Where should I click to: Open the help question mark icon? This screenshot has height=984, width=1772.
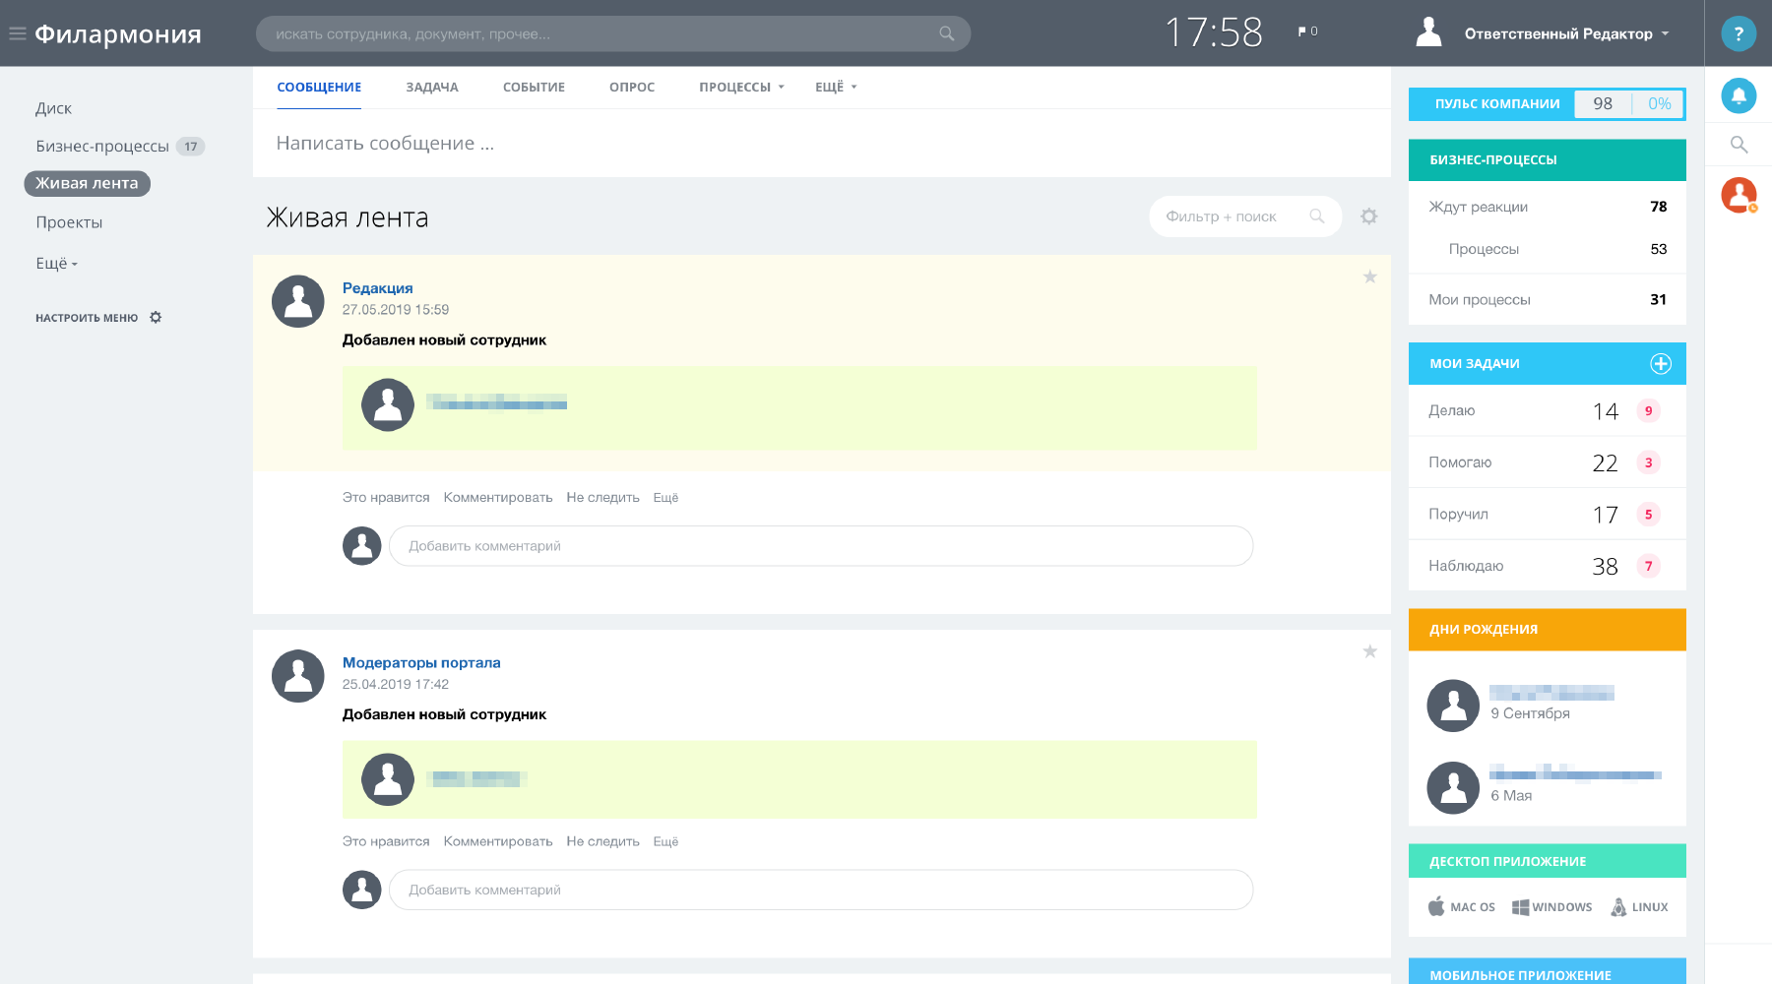pos(1738,33)
